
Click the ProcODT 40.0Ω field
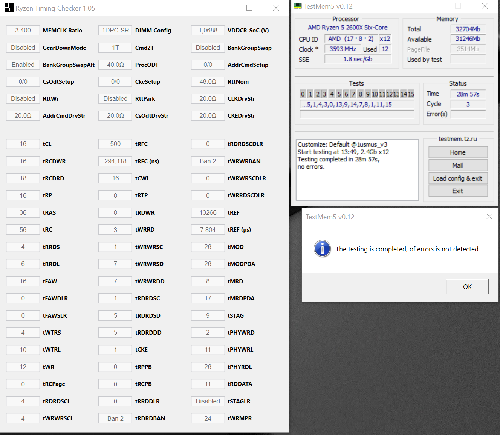pyautogui.click(x=115, y=65)
